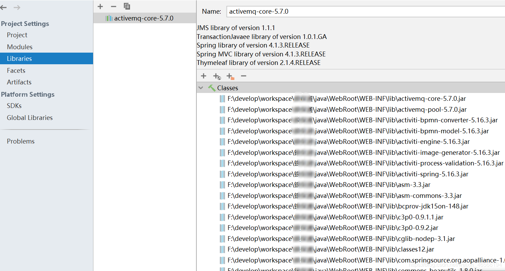The height and width of the screenshot is (271, 505).
Task: Click jar icon of asm-3.3.jar
Action: click(223, 185)
